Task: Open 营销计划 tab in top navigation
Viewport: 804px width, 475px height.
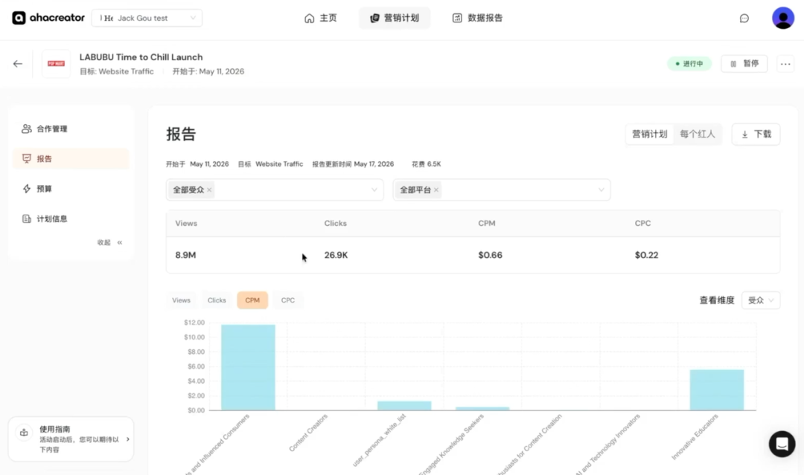Action: point(395,18)
